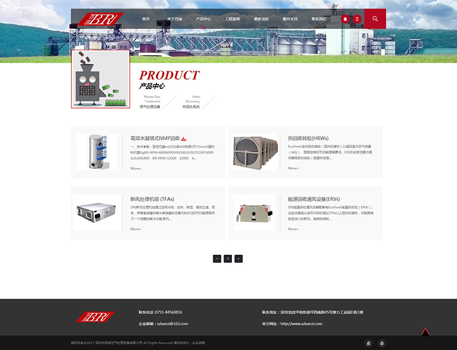Click the footer phone number 0755-84560816
457x350 pixels.
169,312
